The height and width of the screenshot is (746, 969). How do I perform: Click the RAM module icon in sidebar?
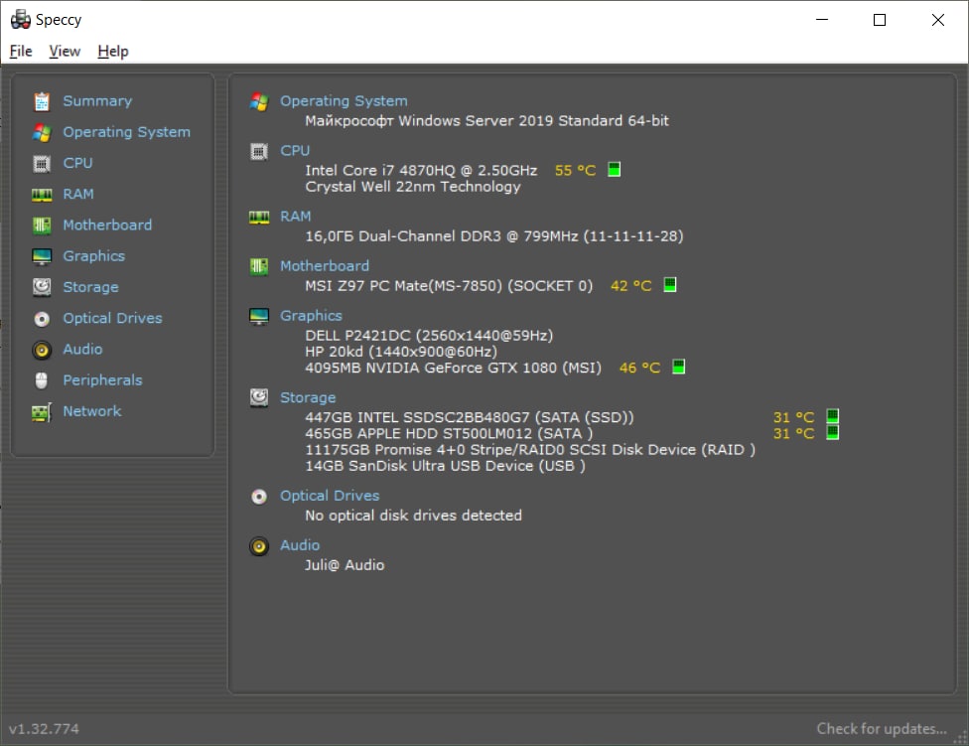tap(42, 195)
